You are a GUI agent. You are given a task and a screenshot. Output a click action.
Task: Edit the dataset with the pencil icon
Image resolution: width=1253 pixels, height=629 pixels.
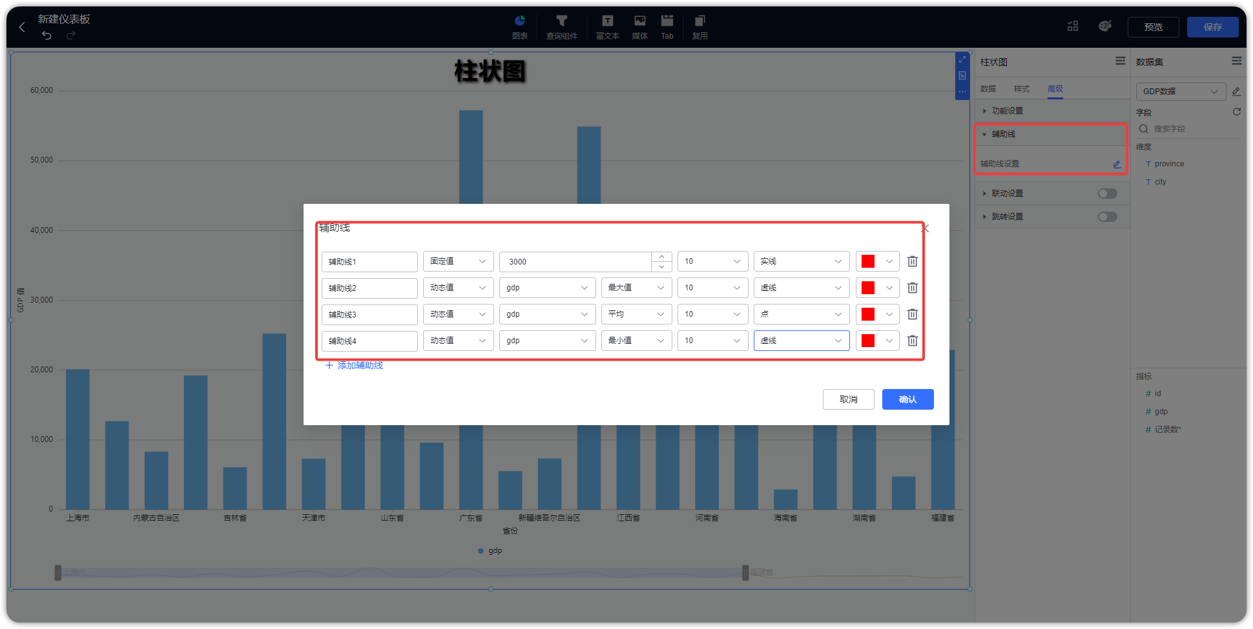[x=1236, y=92]
